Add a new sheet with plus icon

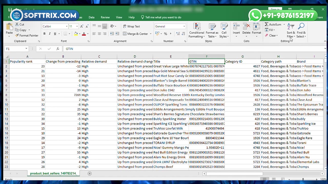point(89,174)
